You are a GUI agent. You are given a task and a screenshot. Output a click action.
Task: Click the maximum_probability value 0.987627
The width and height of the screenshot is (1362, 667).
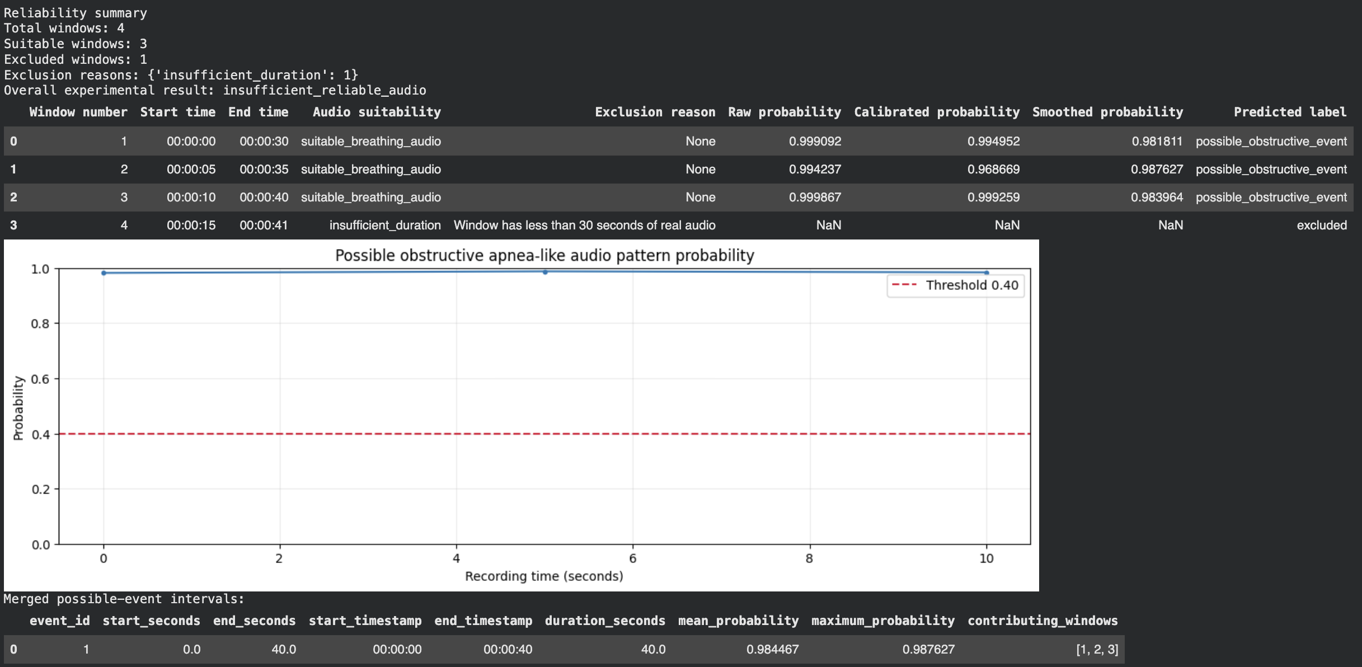[928, 649]
